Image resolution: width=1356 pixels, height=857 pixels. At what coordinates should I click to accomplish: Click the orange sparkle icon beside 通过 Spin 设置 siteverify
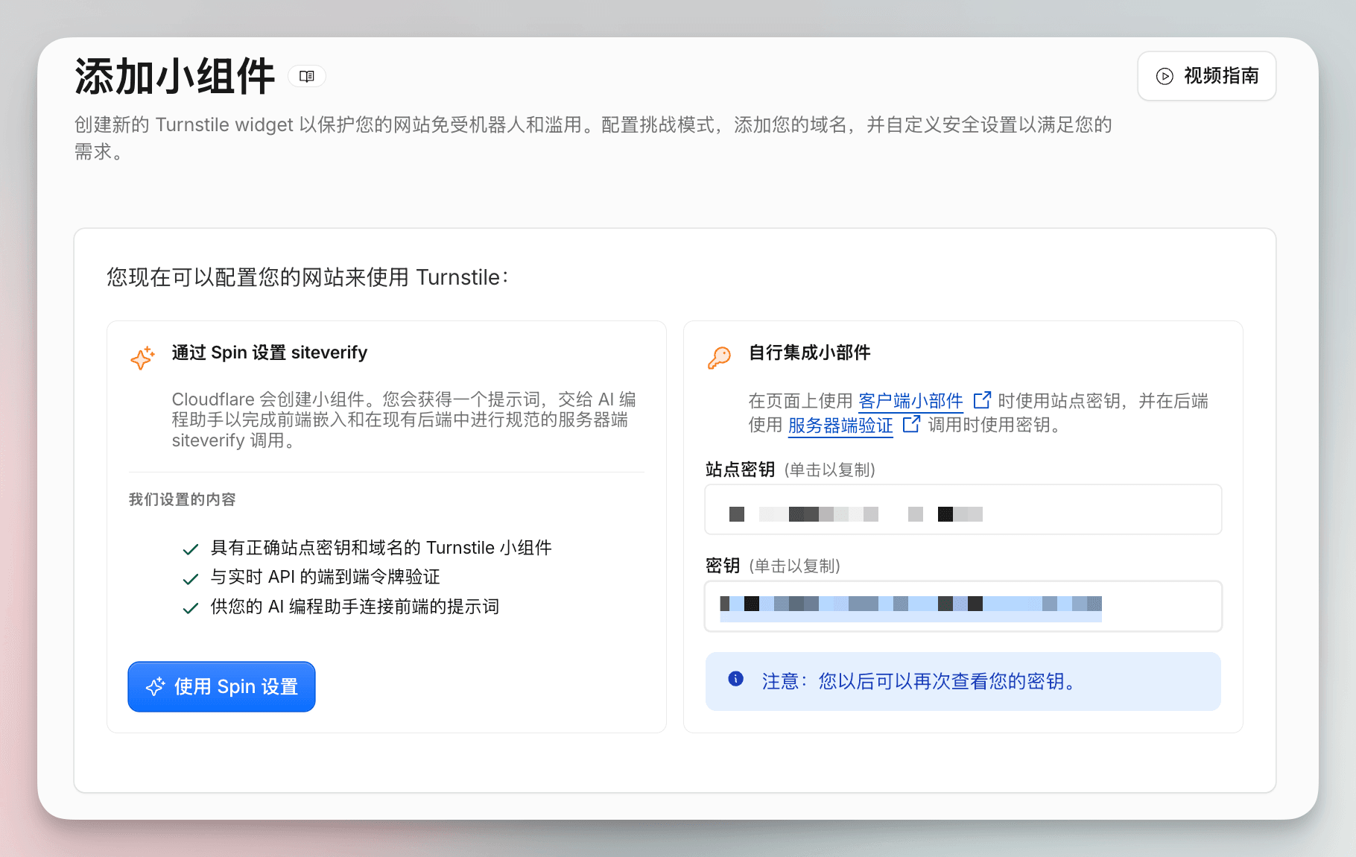click(143, 358)
